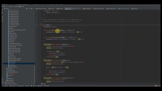162x91 pixels.
Task: Select helloworld.sharp in project tree
Action: pos(13,35)
